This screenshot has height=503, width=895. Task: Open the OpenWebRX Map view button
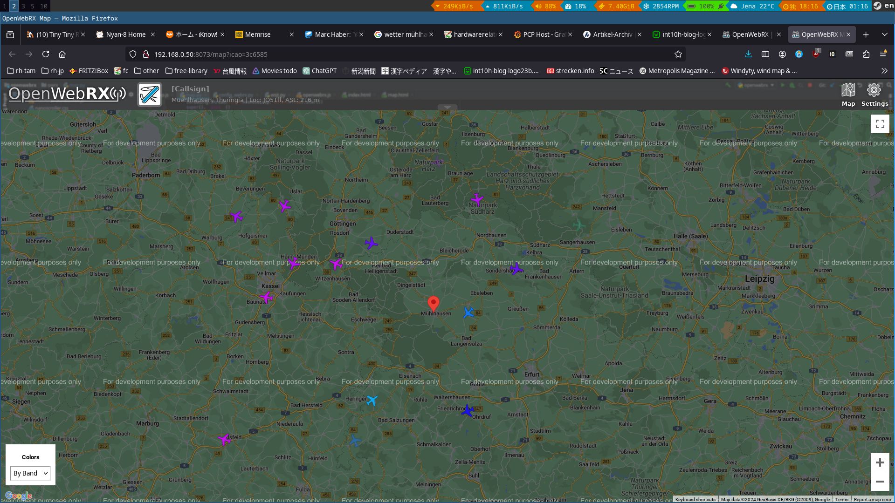coord(848,95)
